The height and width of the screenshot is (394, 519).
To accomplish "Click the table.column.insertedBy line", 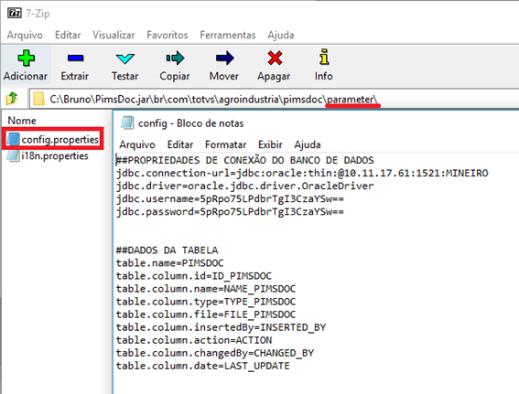I will click(x=221, y=327).
